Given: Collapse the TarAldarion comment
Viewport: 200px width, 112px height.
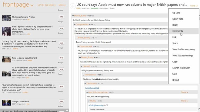Looking at the screenshot, I should click(x=85, y=84).
